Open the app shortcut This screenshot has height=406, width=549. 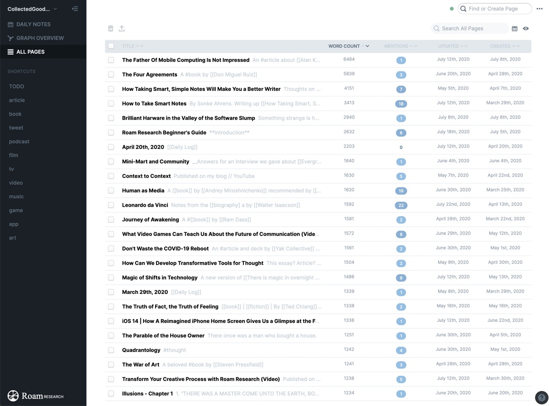click(14, 224)
